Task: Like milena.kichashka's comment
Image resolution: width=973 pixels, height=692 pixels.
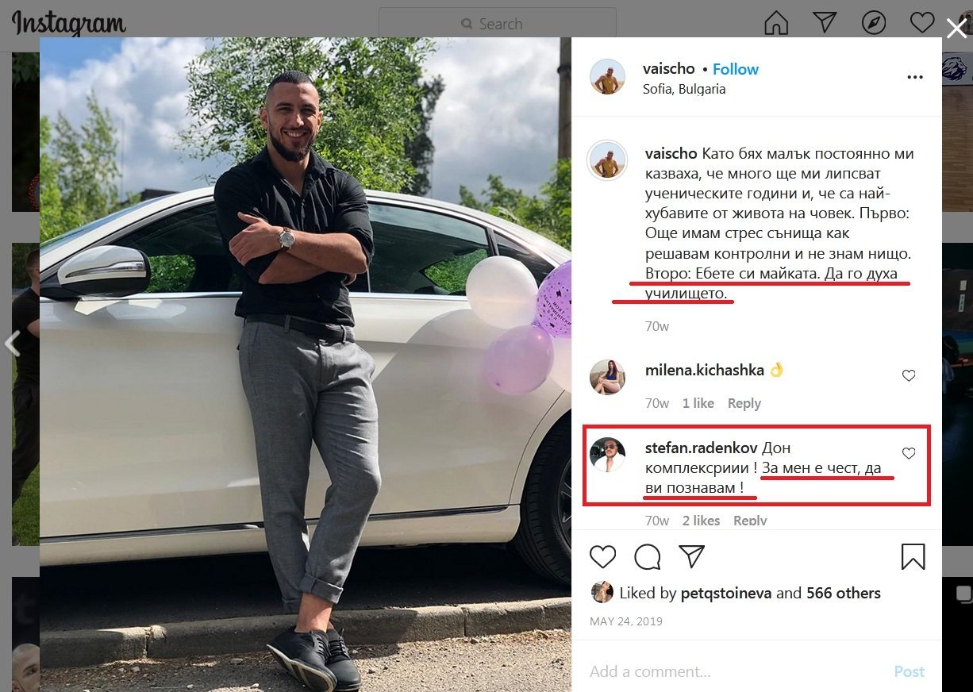Action: (909, 375)
